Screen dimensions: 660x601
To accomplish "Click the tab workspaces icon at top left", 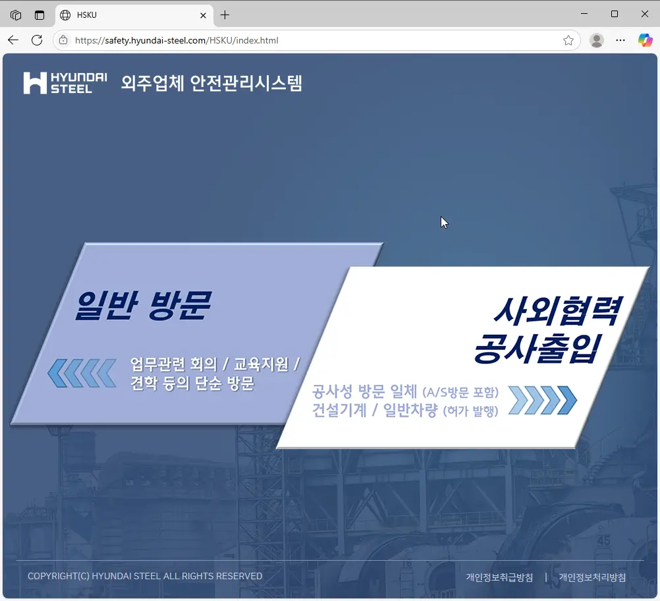I will [x=15, y=14].
